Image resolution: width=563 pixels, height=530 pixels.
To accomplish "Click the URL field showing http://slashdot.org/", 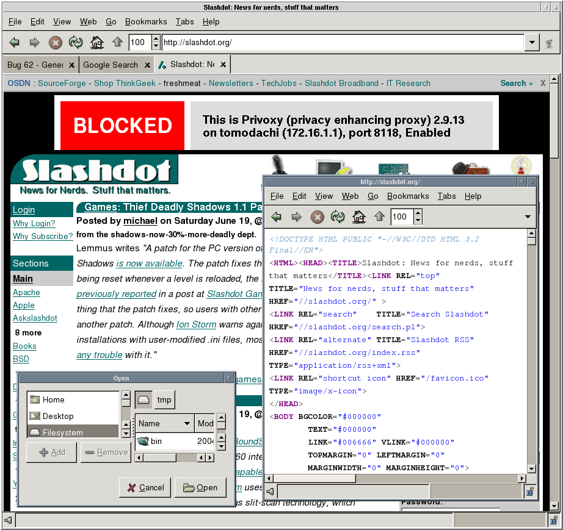I will (x=342, y=43).
